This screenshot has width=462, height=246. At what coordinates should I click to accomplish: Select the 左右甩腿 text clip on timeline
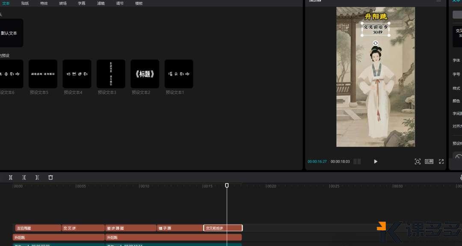click(x=38, y=228)
